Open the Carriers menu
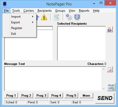The width and height of the screenshot is (118, 107). pos(29,11)
